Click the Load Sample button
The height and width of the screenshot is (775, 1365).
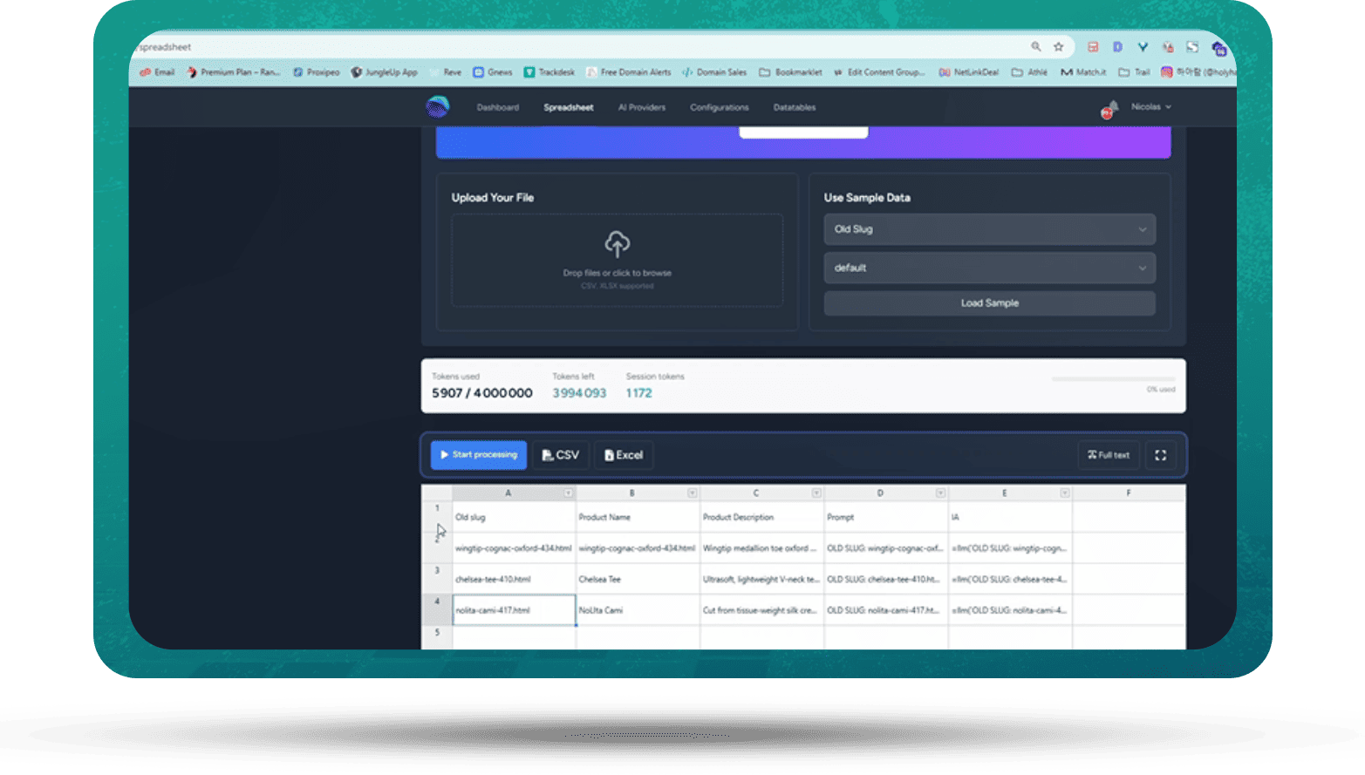click(989, 303)
